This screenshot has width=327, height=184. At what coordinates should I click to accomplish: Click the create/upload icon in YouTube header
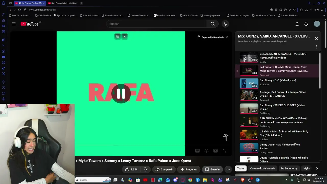[297, 24]
